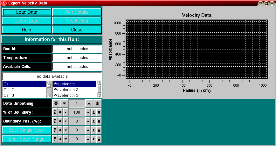276x146 pixels.
Task: Increase Boundary Pos. with single up arrow
Action: [x=88, y=121]
